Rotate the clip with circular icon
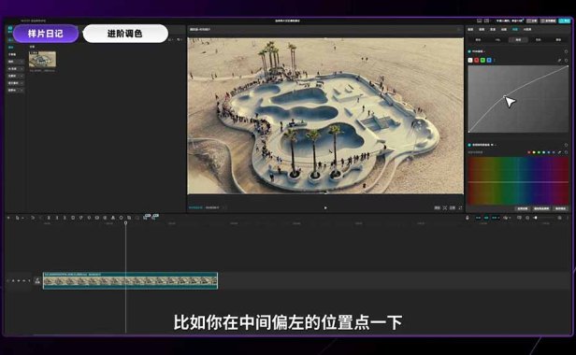This screenshot has width=576, height=355. point(121,218)
